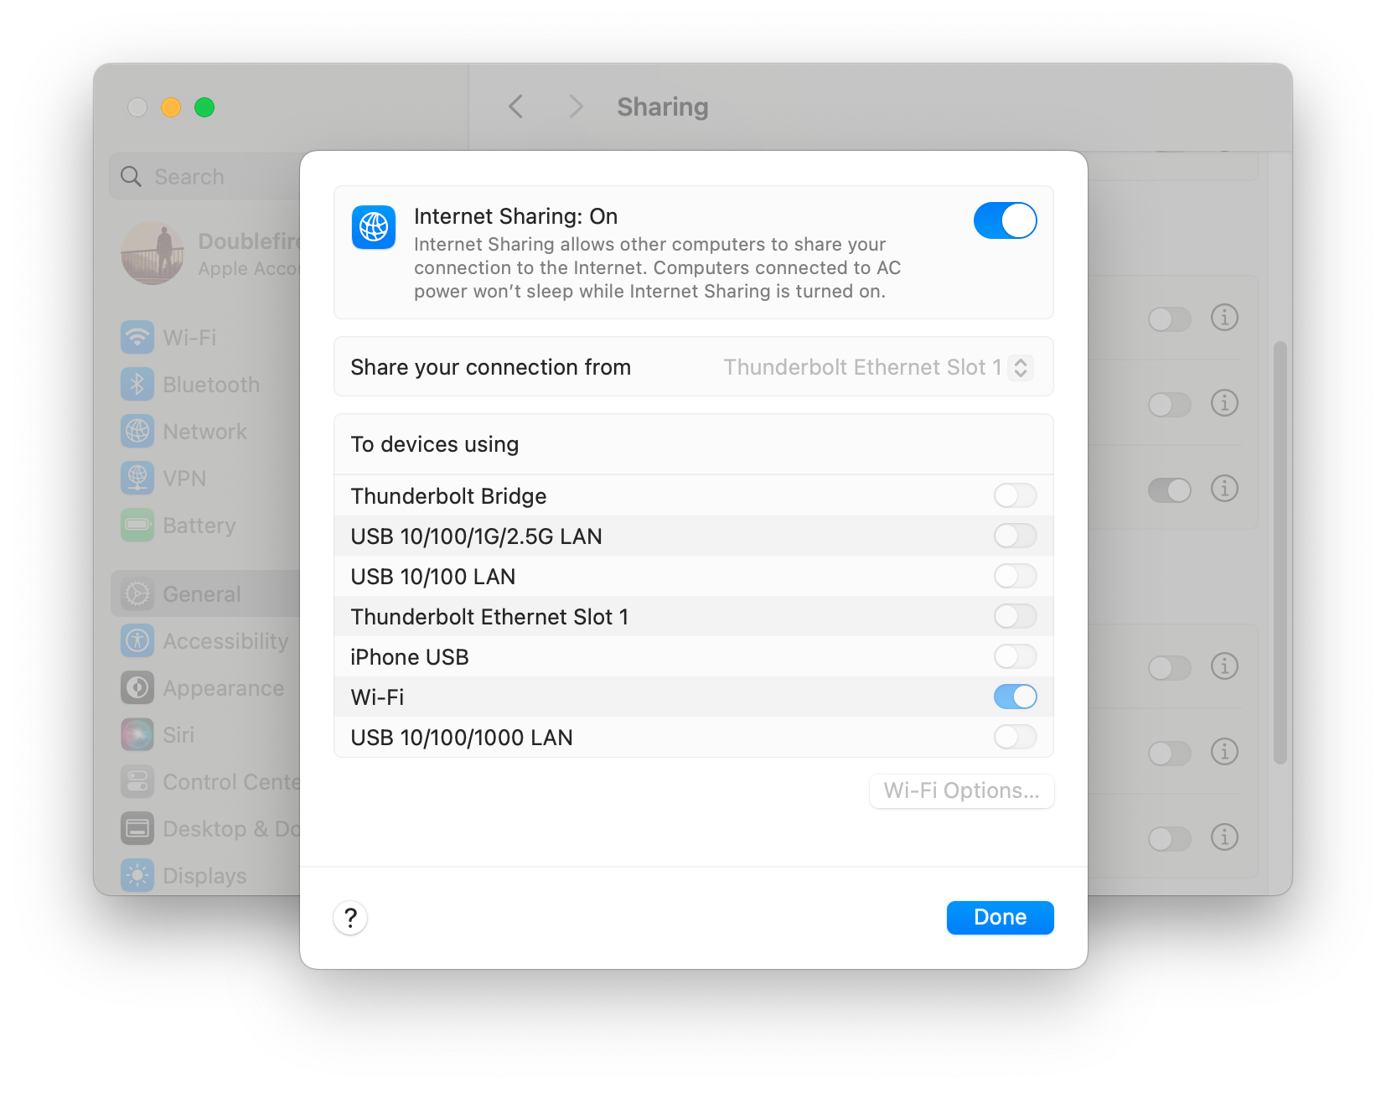Click the Bluetooth sidebar icon
The height and width of the screenshot is (1093, 1386).
[x=137, y=385]
